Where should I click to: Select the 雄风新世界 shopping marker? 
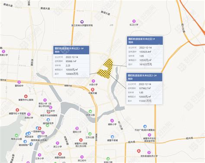[x=48, y=120]
